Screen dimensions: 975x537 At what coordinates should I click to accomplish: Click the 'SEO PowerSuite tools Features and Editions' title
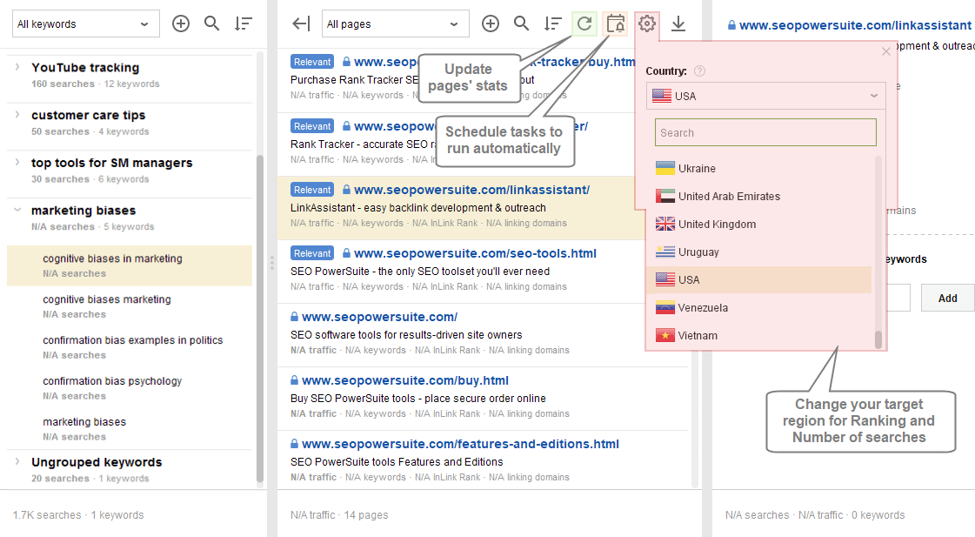point(397,461)
